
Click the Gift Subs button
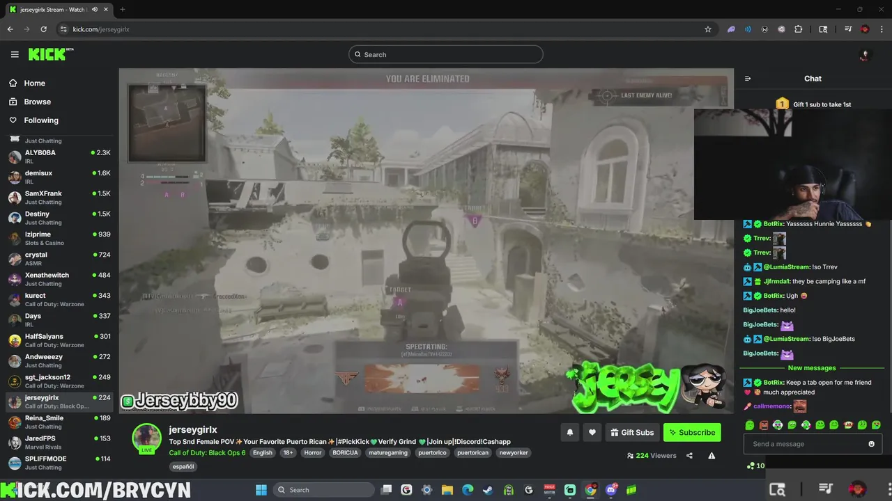pyautogui.click(x=632, y=432)
